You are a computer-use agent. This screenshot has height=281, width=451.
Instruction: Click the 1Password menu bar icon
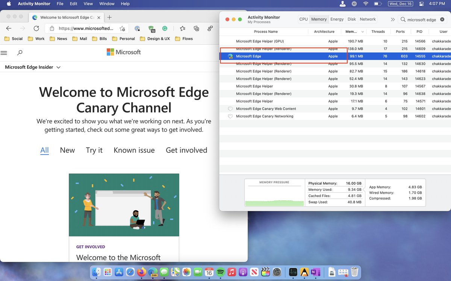click(354, 4)
